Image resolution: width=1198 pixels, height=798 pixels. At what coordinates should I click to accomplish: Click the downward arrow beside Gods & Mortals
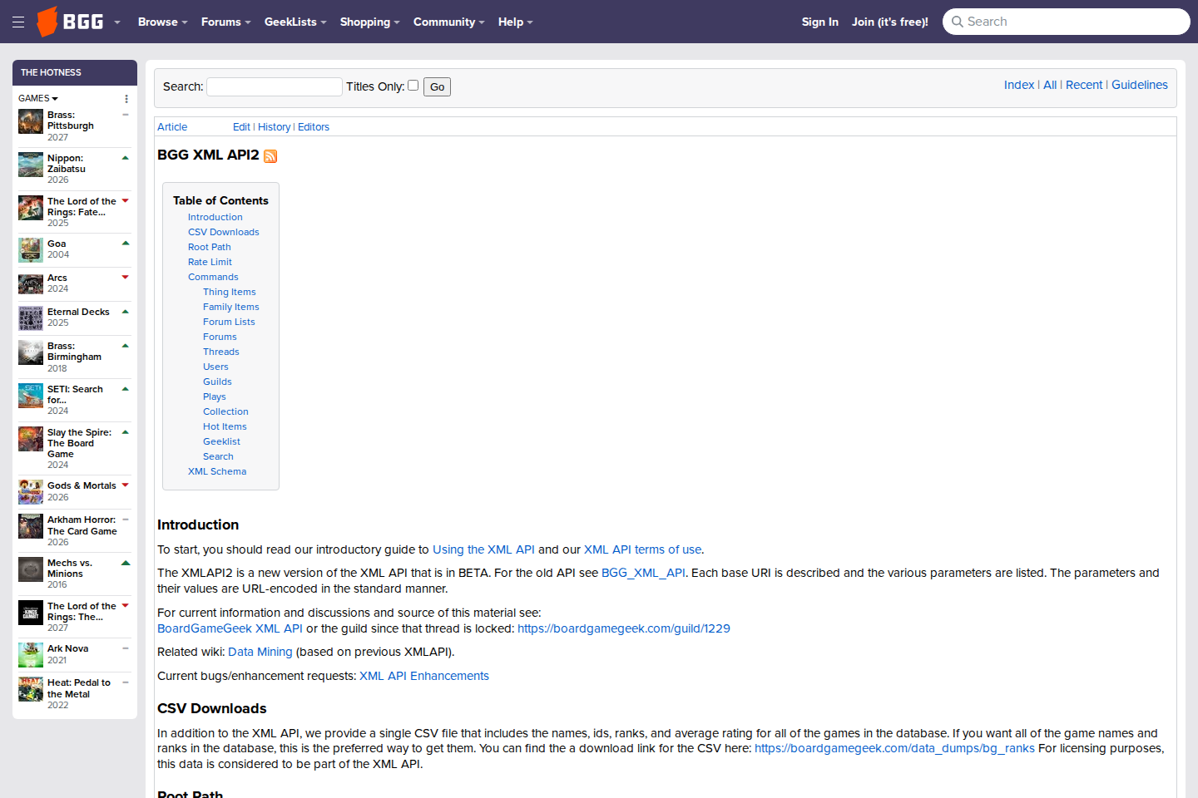coord(126,485)
